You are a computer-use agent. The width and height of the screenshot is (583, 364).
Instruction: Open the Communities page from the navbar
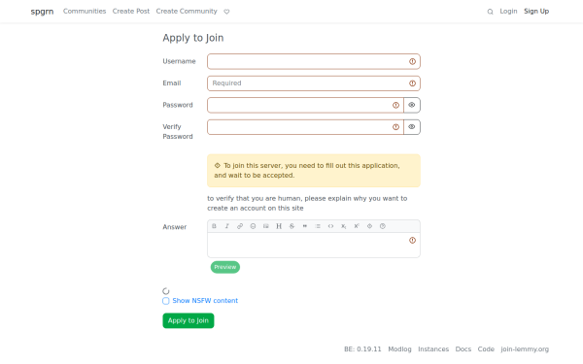[x=85, y=11]
